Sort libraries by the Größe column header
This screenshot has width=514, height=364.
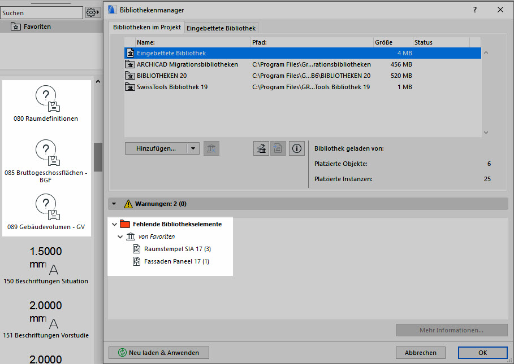coord(393,42)
